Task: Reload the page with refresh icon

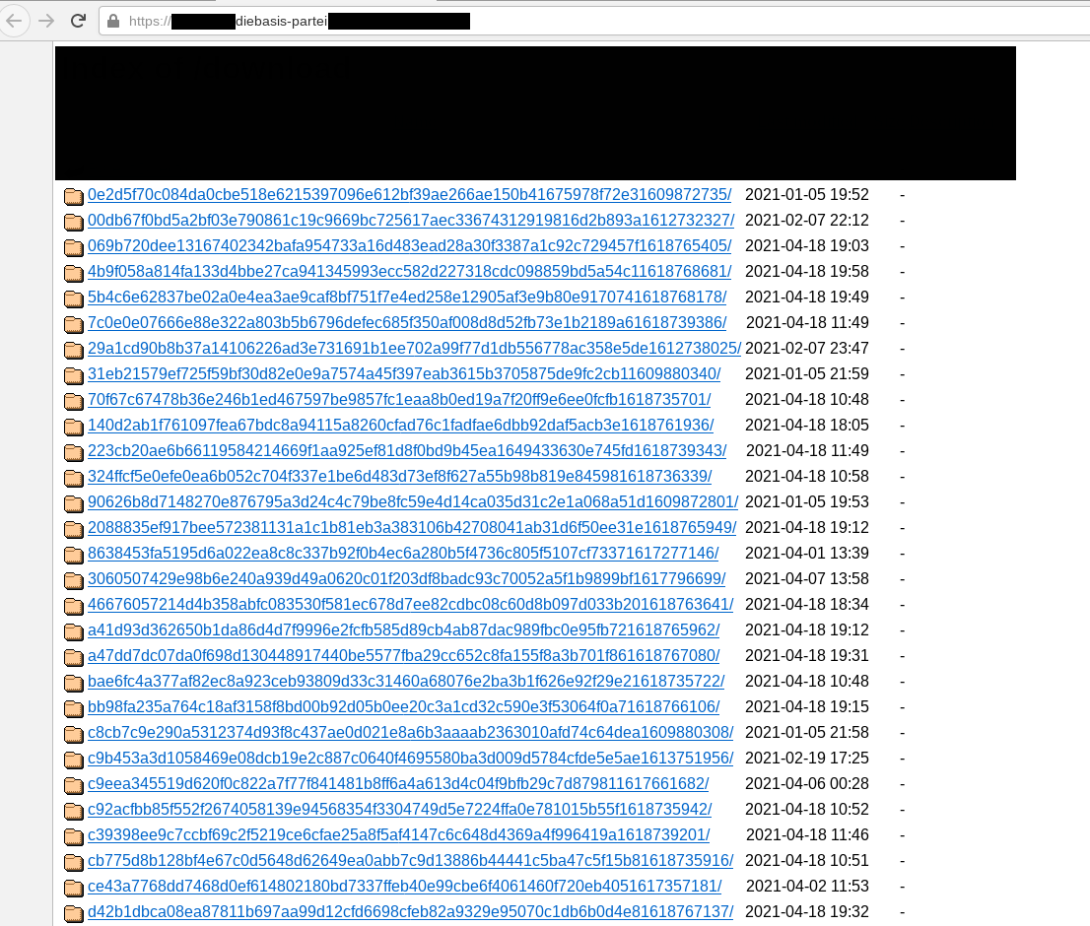Action: tap(79, 21)
